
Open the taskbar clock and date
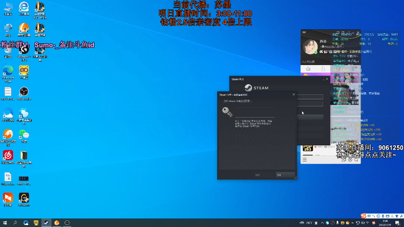click(x=385, y=223)
